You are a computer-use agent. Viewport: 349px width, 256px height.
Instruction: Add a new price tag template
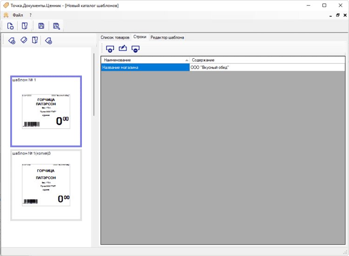tap(12, 40)
